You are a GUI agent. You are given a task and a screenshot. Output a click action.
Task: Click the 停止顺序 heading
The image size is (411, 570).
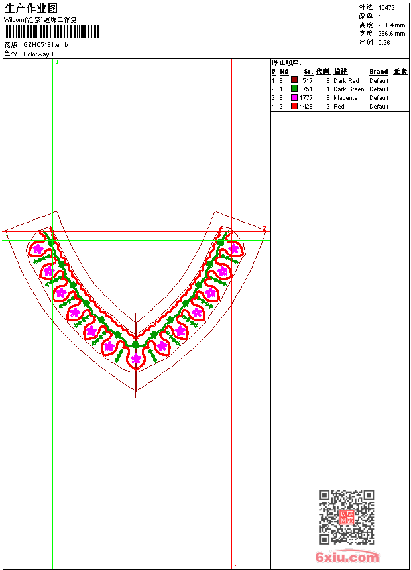[x=286, y=63]
